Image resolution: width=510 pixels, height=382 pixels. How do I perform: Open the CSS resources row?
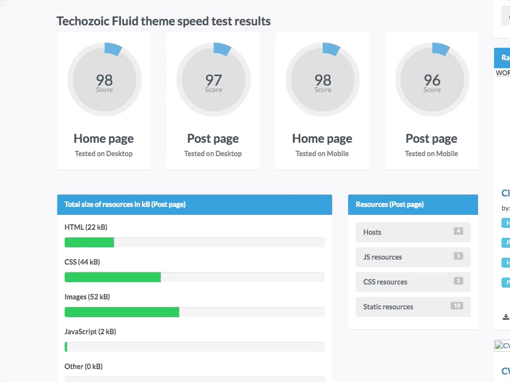pos(413,282)
